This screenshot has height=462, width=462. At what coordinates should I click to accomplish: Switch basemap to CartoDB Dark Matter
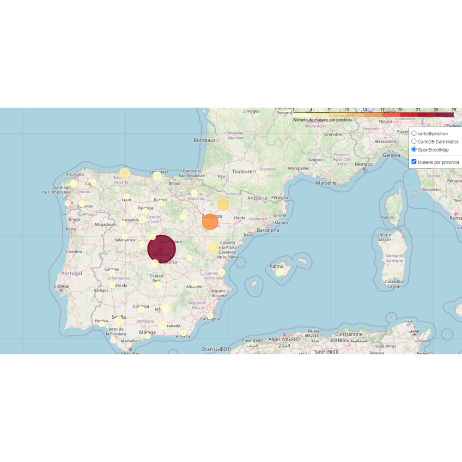pyautogui.click(x=414, y=141)
